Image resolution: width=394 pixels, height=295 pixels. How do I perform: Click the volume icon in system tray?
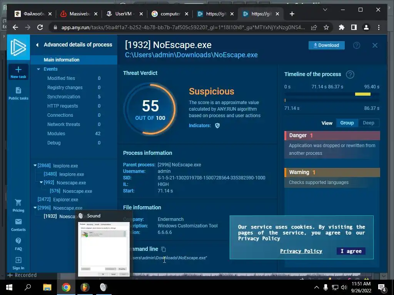coord(344,287)
